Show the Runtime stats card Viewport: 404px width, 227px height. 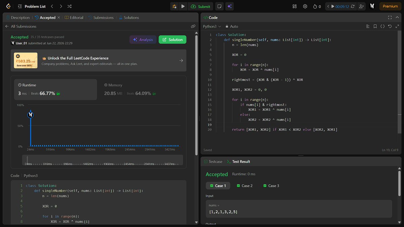coord(56,89)
